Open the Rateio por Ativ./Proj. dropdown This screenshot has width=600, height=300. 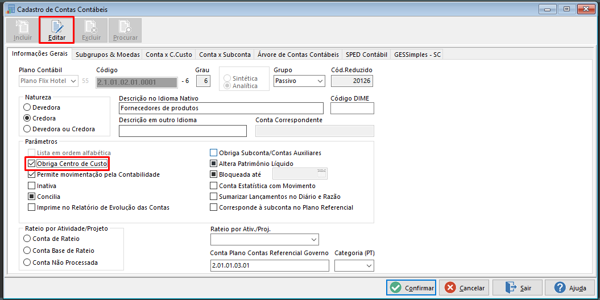tap(264, 240)
